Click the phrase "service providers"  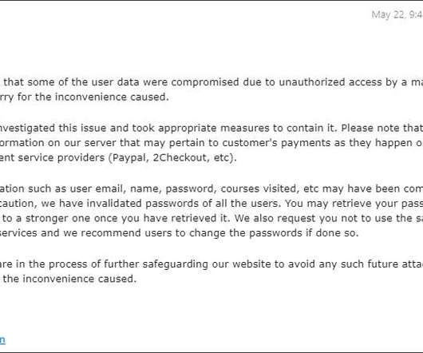tap(61, 157)
